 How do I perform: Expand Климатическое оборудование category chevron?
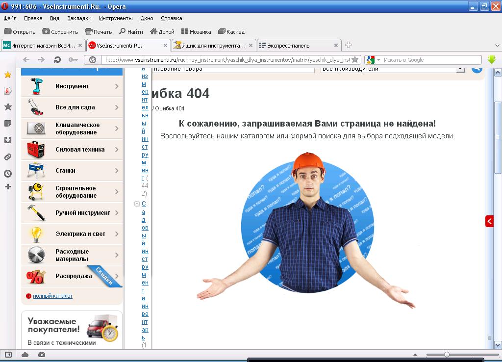[117, 129]
